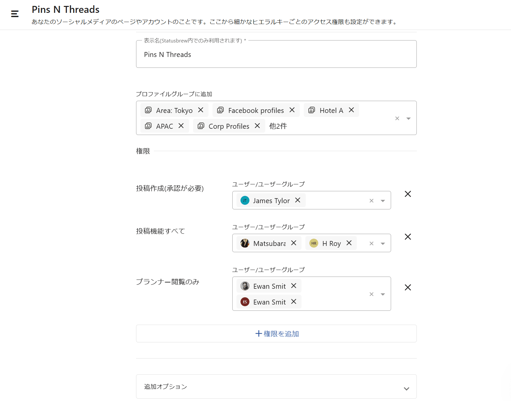Expand 追加オプション section
The height and width of the screenshot is (401, 511).
pyautogui.click(x=406, y=388)
